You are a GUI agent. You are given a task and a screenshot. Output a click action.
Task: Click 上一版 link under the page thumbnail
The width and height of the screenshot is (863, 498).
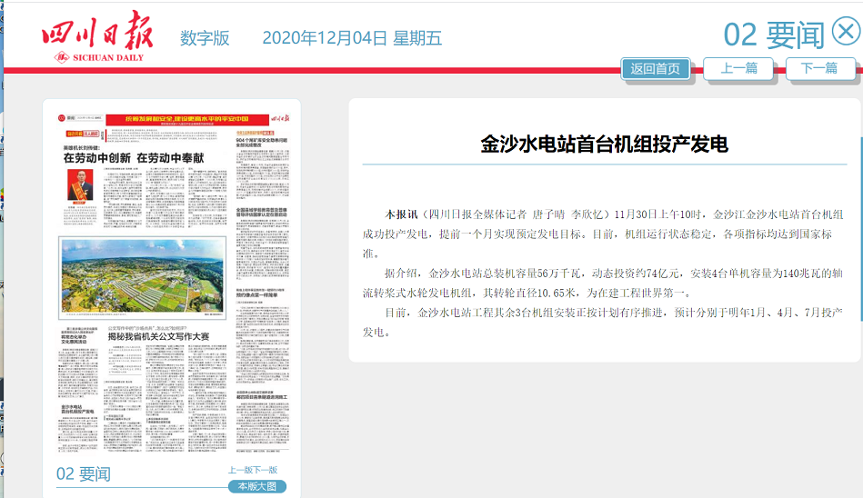point(240,470)
